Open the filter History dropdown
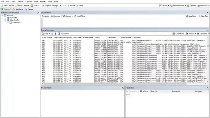The width and height of the screenshot is (210, 118). [68, 16]
